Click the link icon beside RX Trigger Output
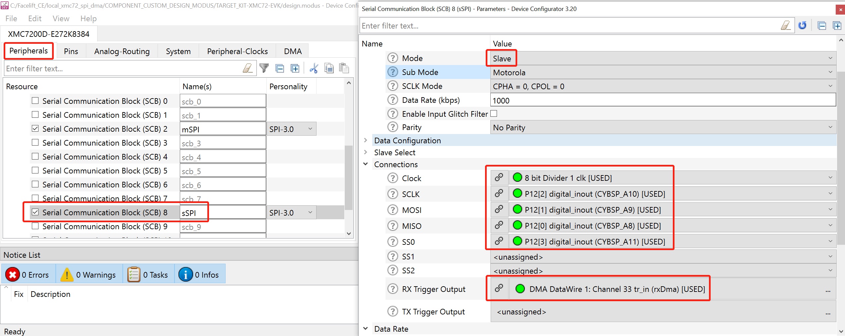Viewport: 845px width, 336px height. pos(499,289)
